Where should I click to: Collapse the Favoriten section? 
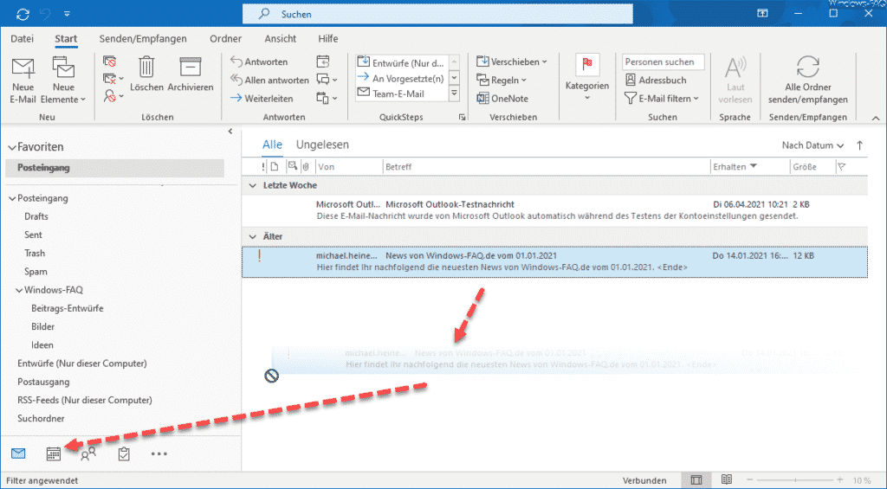click(11, 147)
